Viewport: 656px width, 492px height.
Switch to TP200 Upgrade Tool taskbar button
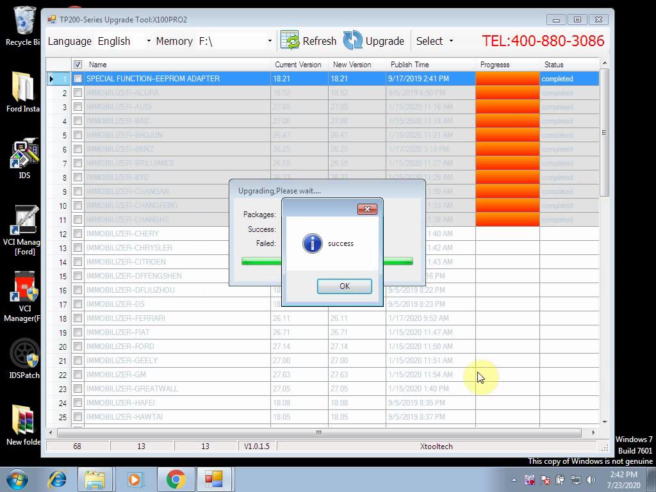(x=214, y=479)
